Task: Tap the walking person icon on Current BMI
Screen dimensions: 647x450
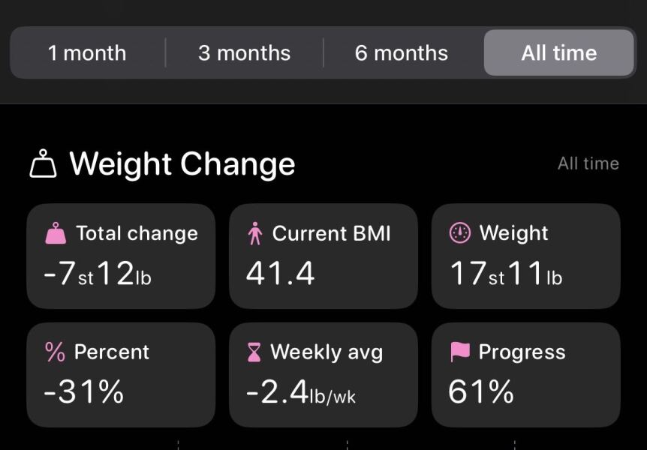Action: click(x=255, y=234)
